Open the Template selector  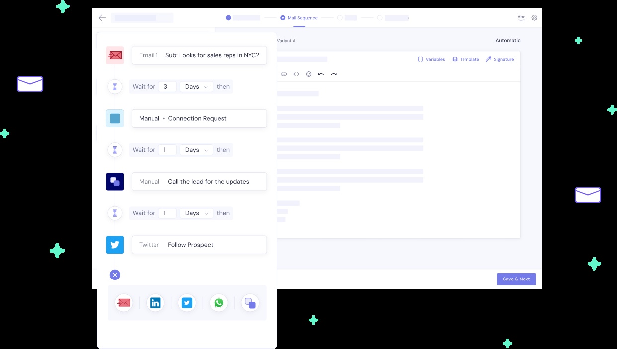tap(465, 59)
